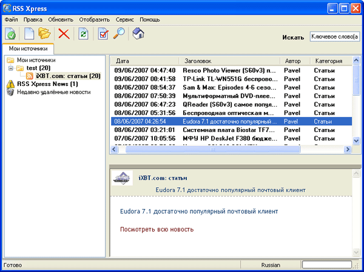Click the RSS orange icon beside iXBT.com
Image resolution: width=364 pixels, height=272 pixels.
[x=30, y=76]
